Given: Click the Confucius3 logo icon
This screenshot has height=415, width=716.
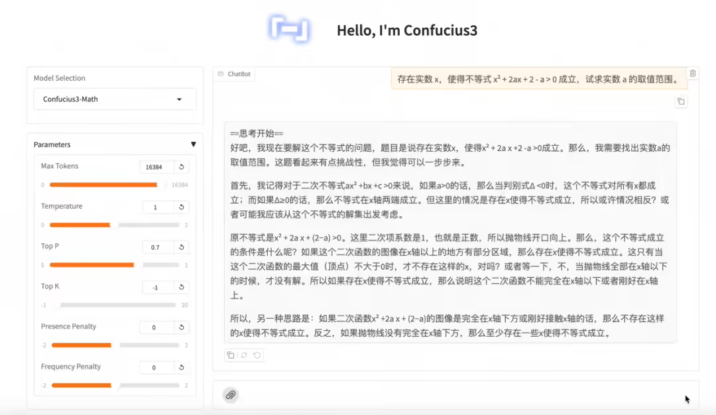Looking at the screenshot, I should [x=290, y=28].
